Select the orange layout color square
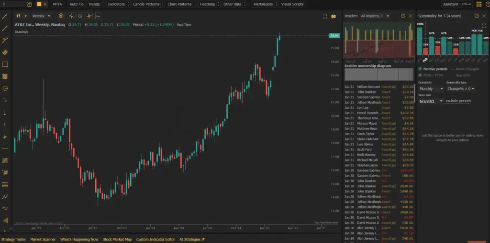 (39, 4)
